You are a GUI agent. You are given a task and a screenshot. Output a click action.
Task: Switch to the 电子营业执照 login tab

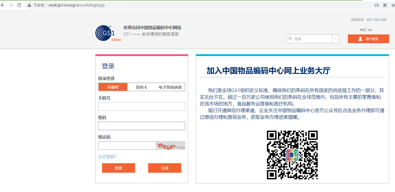(x=170, y=87)
